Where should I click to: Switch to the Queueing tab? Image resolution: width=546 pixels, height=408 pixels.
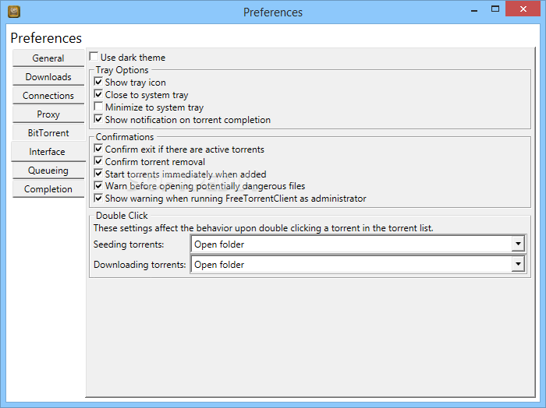[x=48, y=171]
